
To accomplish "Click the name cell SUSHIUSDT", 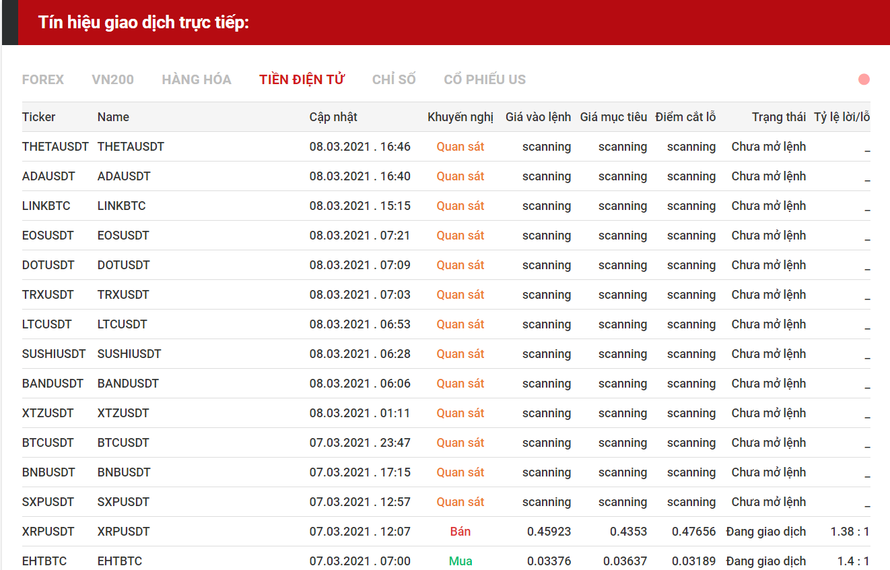I will tap(129, 354).
